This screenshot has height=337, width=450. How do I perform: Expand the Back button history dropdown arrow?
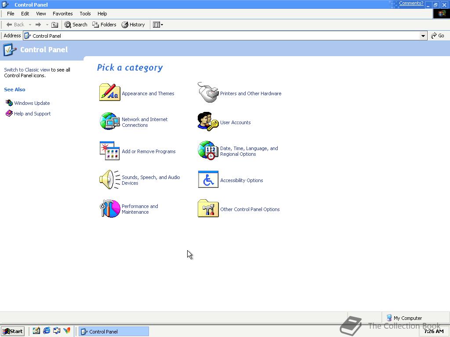point(30,25)
